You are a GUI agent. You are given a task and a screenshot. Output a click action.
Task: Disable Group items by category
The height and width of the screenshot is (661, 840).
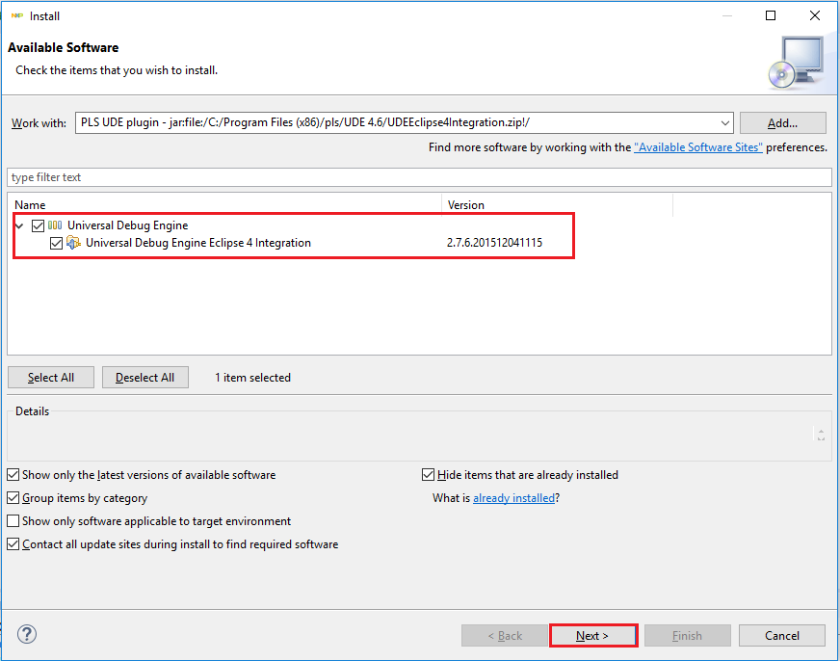(13, 498)
